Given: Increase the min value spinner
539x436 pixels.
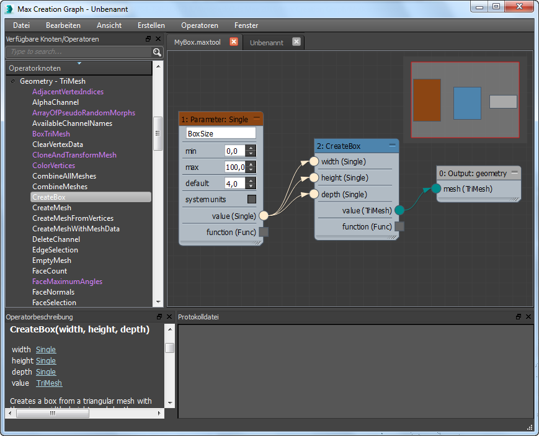Looking at the screenshot, I should 251,148.
